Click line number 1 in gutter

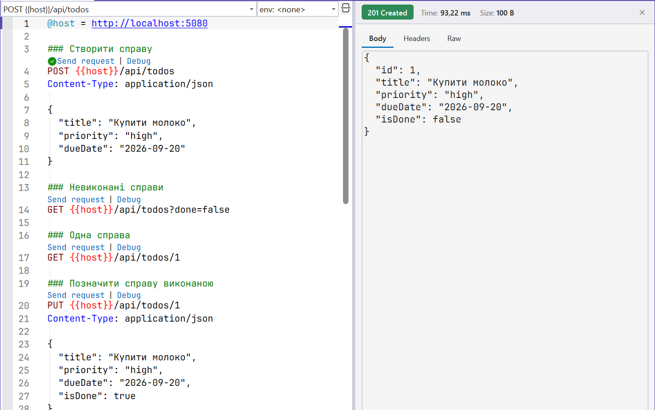pos(26,23)
